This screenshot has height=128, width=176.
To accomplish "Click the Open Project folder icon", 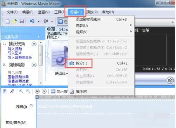I will 15,21.
